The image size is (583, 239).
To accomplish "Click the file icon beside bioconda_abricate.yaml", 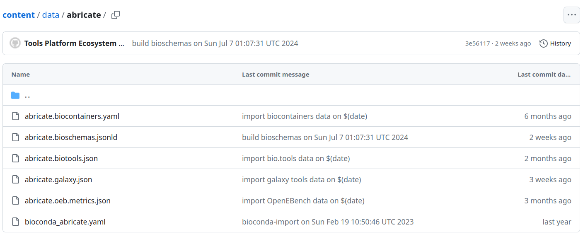I will [x=15, y=222].
